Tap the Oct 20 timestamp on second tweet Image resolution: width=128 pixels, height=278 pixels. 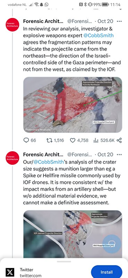click(x=105, y=155)
